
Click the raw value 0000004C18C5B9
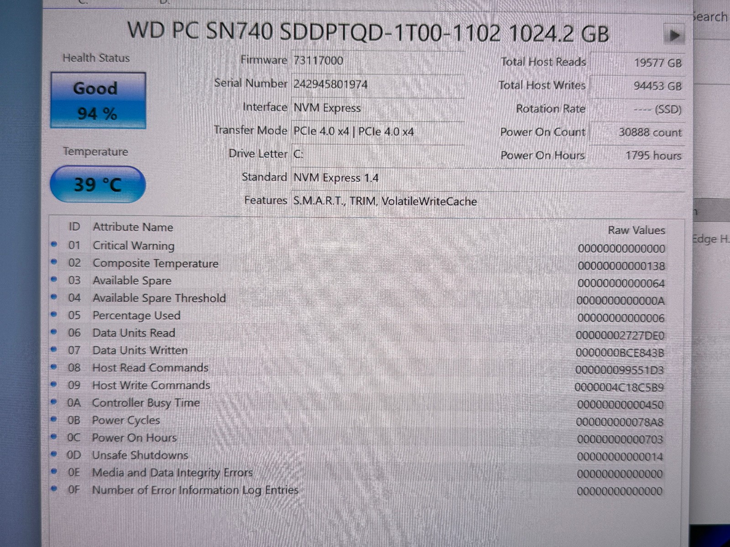pos(619,387)
